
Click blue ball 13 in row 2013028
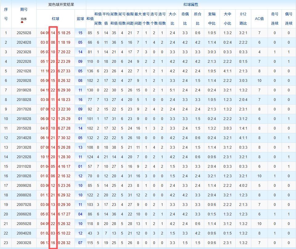click(80, 147)
